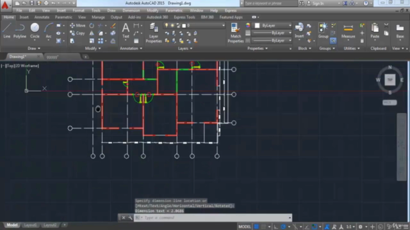The height and width of the screenshot is (230, 410).
Task: Click the command line input field
Action: [x=213, y=217]
